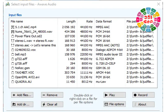Open the About dialog
This screenshot has height=112, width=166.
[143, 104]
